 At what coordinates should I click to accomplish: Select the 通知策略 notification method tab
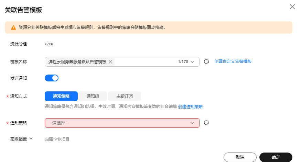[61, 96]
